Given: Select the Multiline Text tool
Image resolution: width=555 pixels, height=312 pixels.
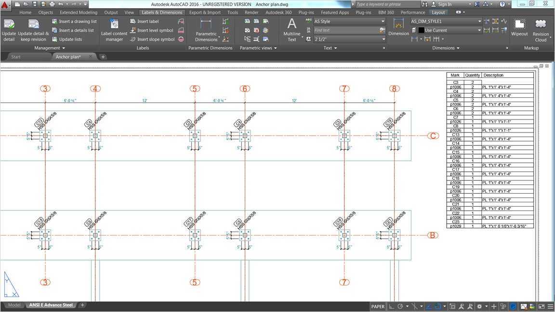Looking at the screenshot, I should pos(291,30).
